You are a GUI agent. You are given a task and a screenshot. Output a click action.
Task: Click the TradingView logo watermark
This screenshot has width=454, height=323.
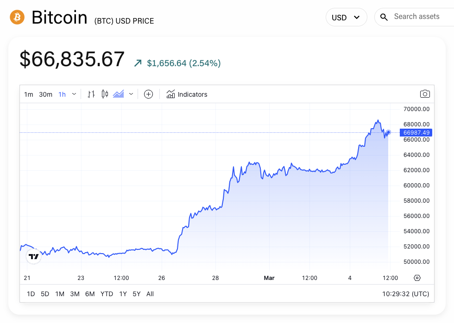pos(33,256)
